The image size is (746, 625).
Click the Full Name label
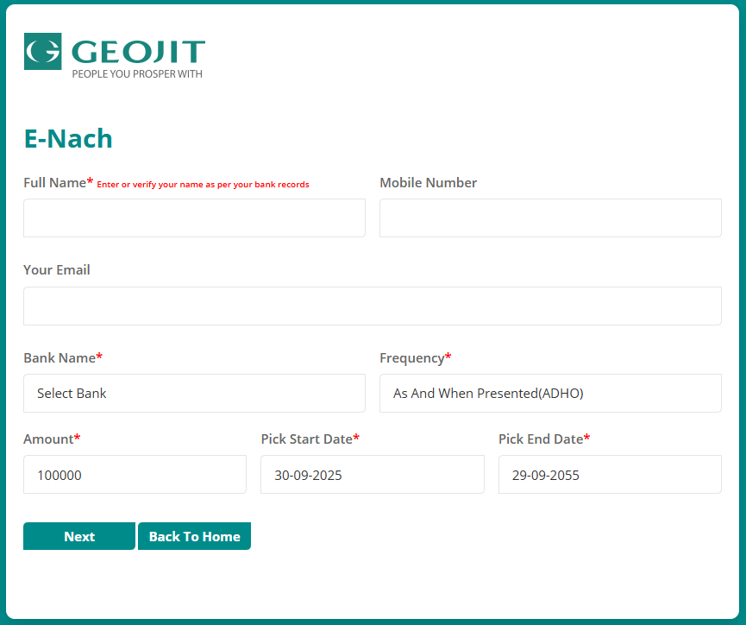59,182
